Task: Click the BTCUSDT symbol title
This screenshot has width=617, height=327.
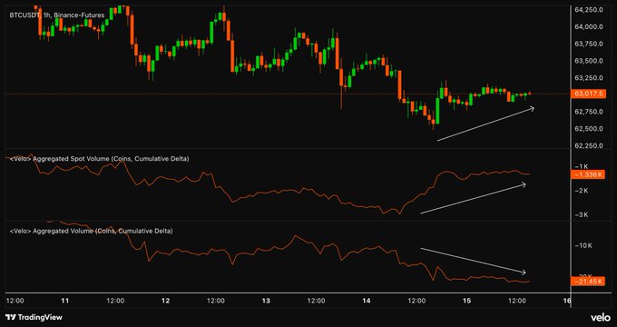Action: point(57,15)
